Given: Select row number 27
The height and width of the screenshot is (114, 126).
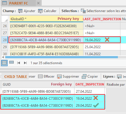Looking at the screenshot, I should pyautogui.click(x=5, y=33).
